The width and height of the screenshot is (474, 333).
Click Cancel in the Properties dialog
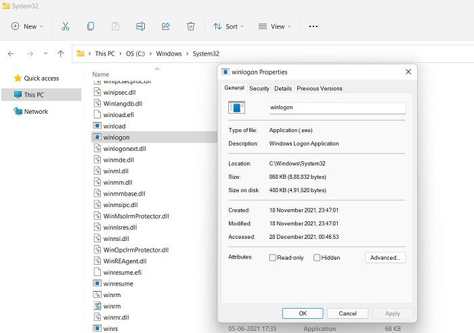[x=347, y=313]
